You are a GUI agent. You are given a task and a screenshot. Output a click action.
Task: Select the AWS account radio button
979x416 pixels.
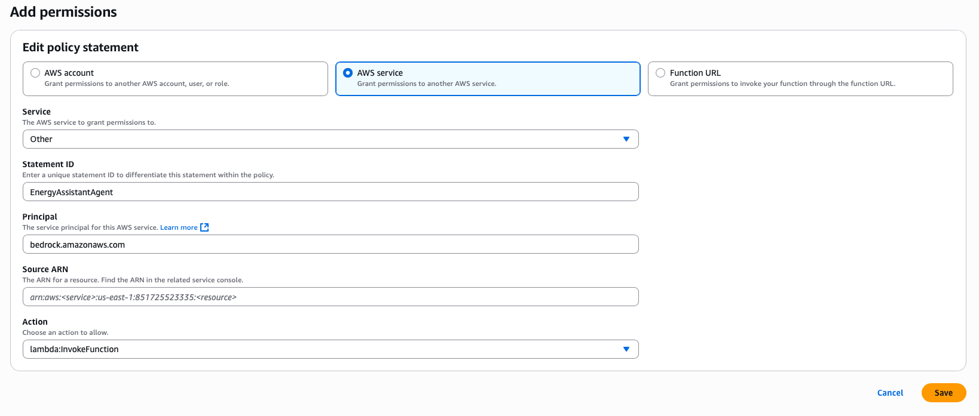click(35, 73)
